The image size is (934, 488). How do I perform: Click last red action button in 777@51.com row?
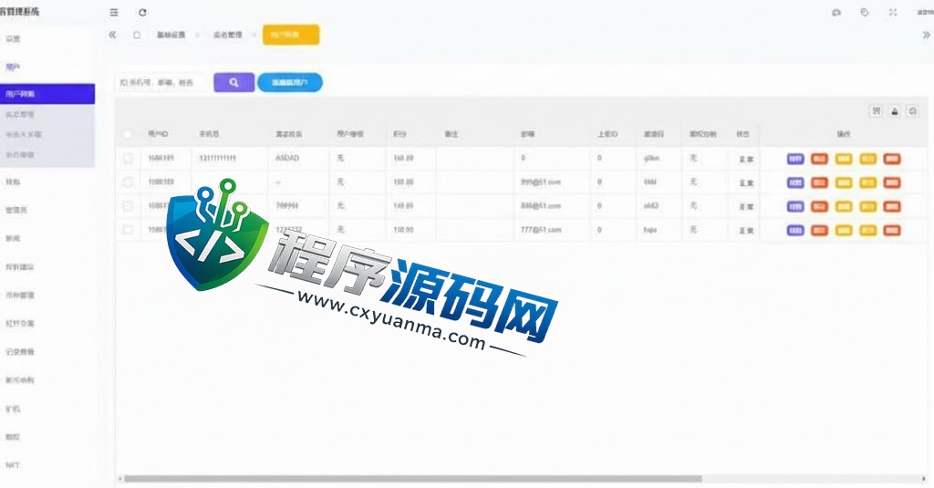tap(892, 230)
